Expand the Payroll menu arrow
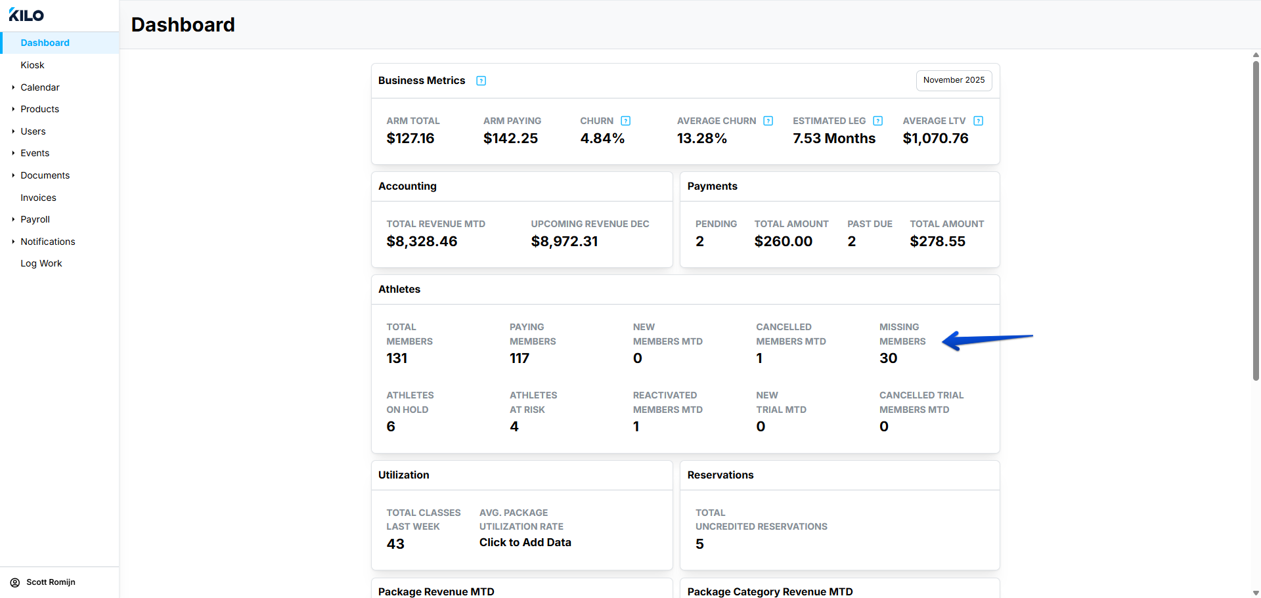 [13, 219]
